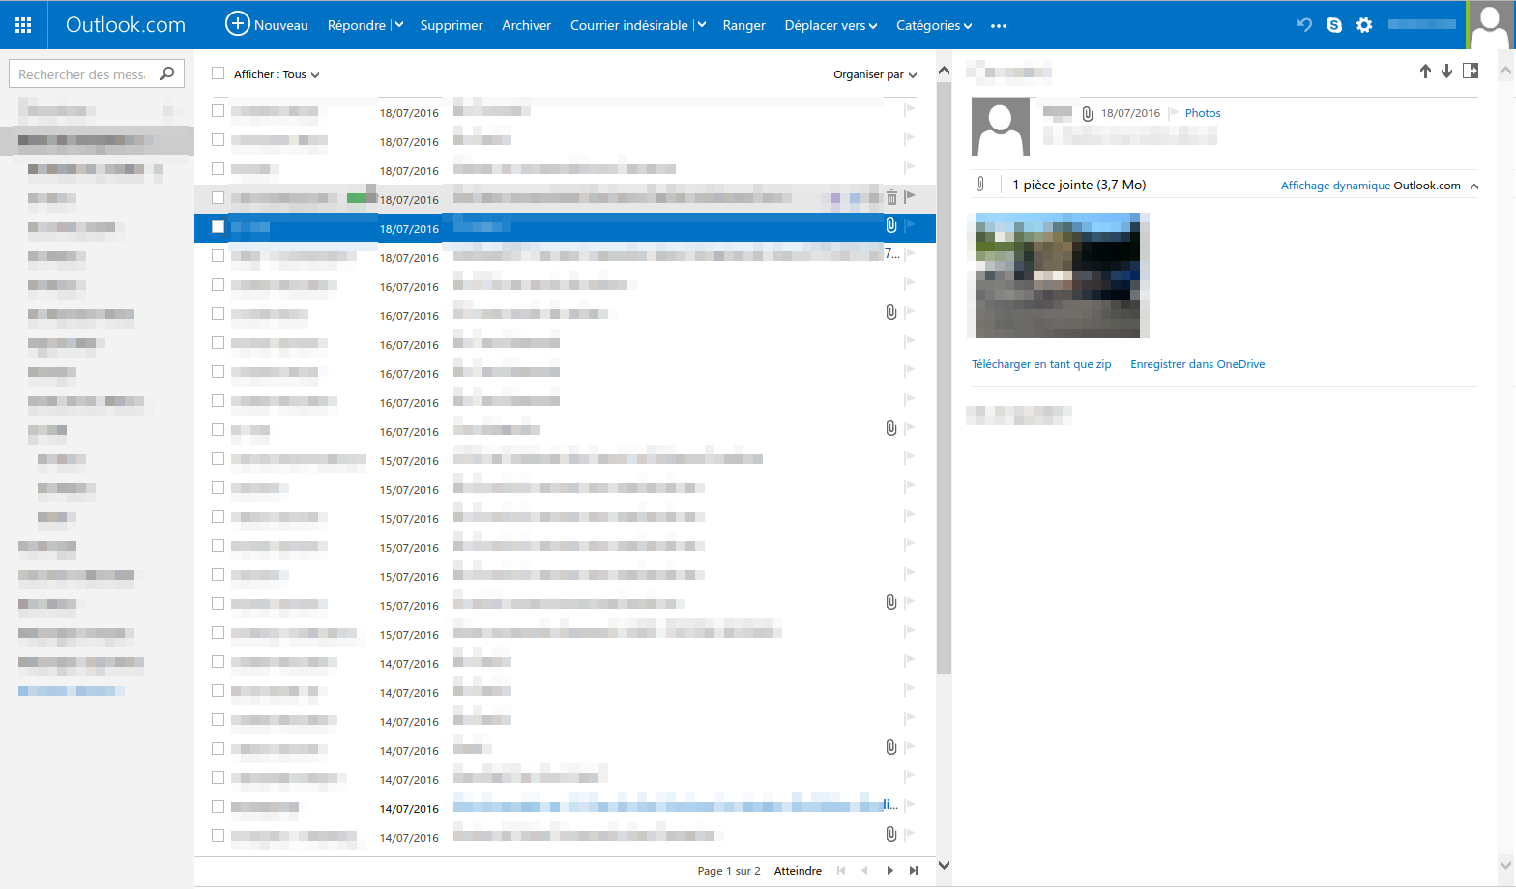Click the paperclip next to the reading pane date
Image resolution: width=1516 pixels, height=889 pixels.
tap(1088, 114)
